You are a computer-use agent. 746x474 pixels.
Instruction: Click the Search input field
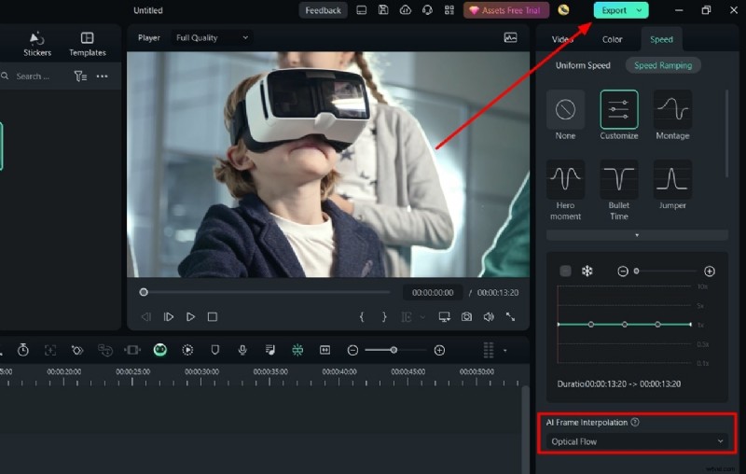pyautogui.click(x=34, y=77)
